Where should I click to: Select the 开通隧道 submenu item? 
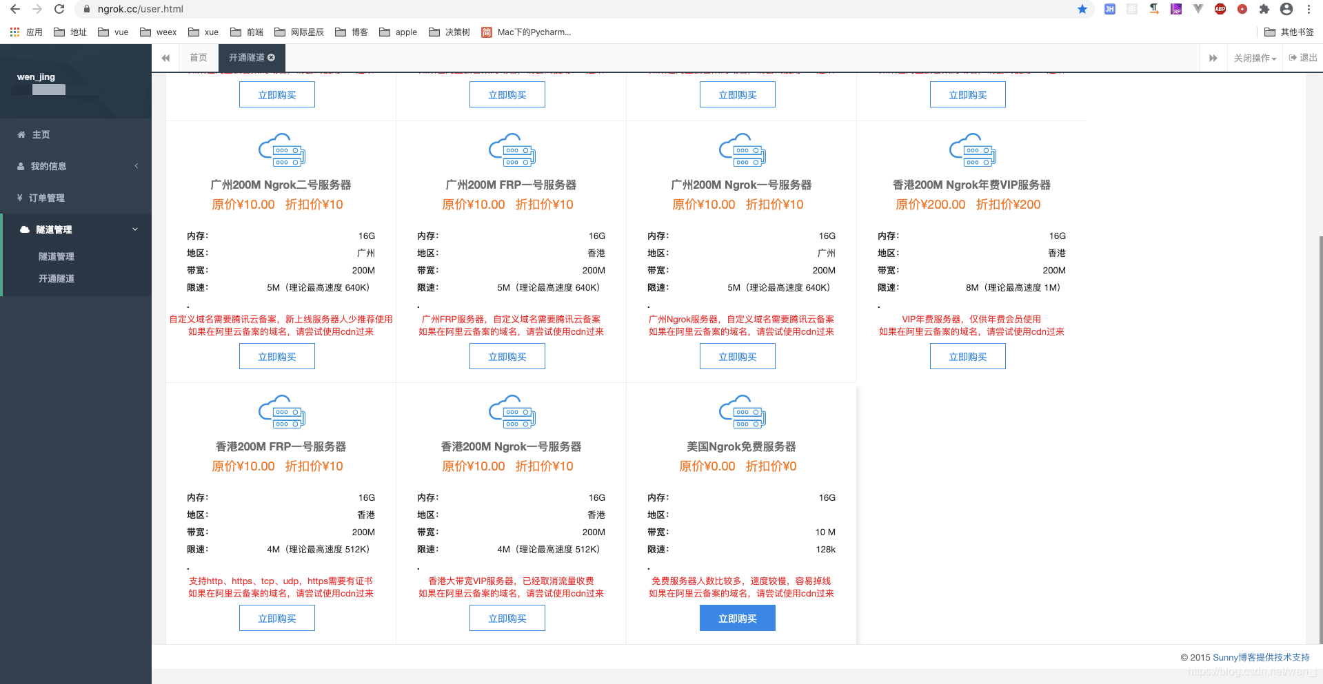pyautogui.click(x=57, y=278)
